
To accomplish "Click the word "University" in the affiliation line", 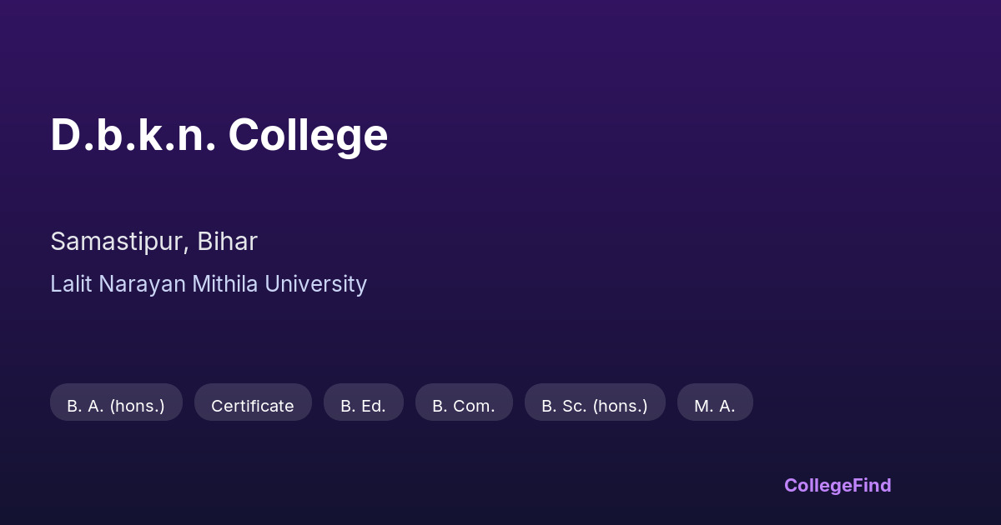I will [315, 284].
